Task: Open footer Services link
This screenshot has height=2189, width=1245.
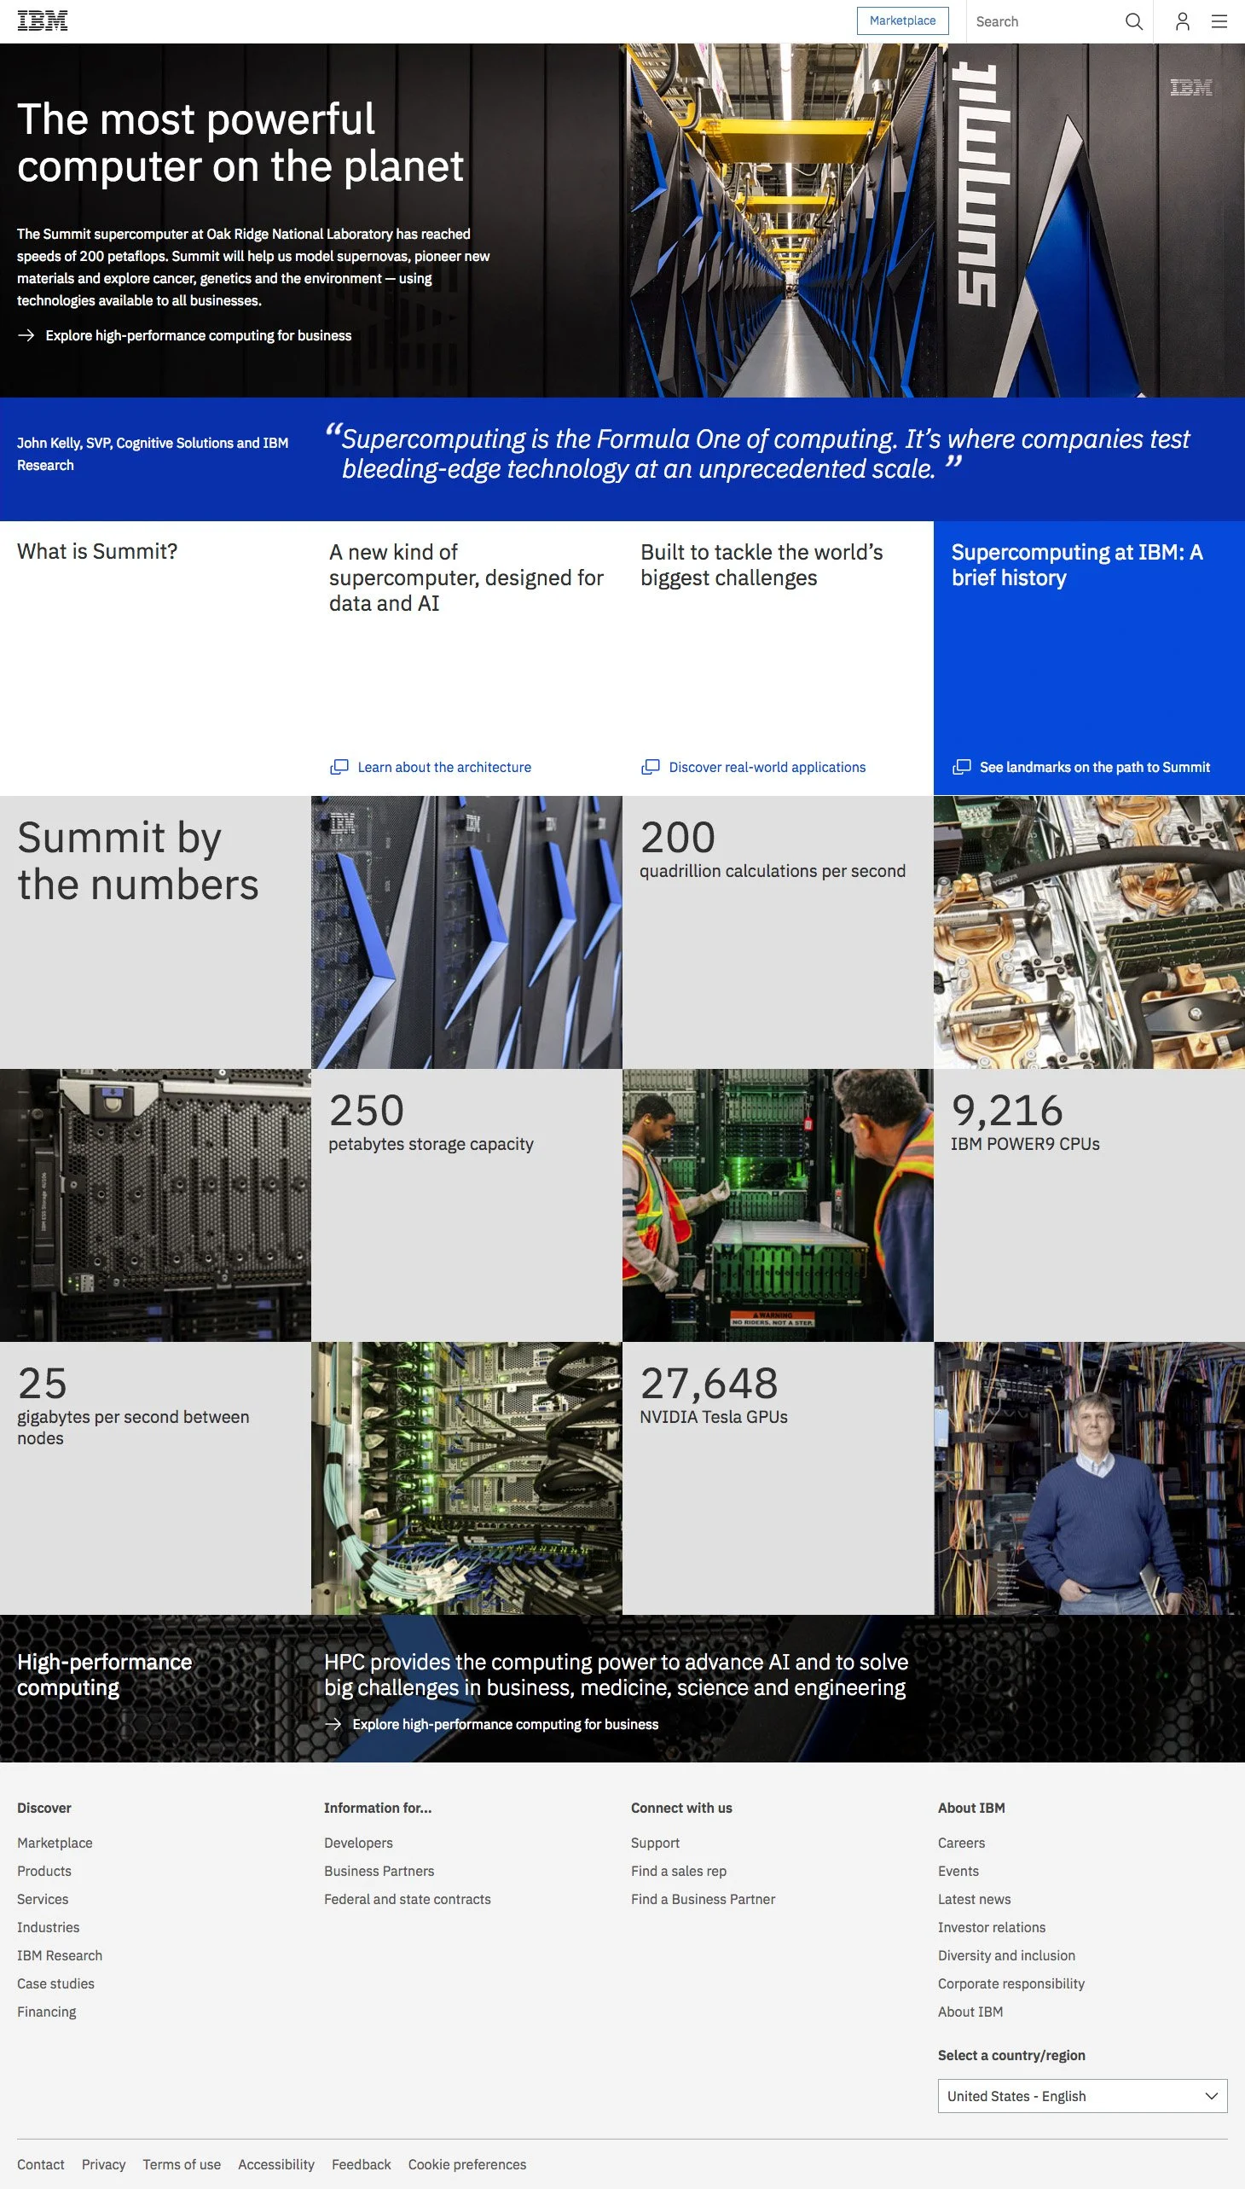Action: [x=43, y=1899]
